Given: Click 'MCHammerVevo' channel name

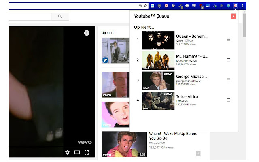Looking at the screenshot, I should pyautogui.click(x=186, y=61).
